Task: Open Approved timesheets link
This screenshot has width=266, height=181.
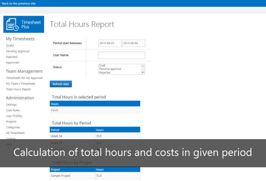Action: coord(13,62)
